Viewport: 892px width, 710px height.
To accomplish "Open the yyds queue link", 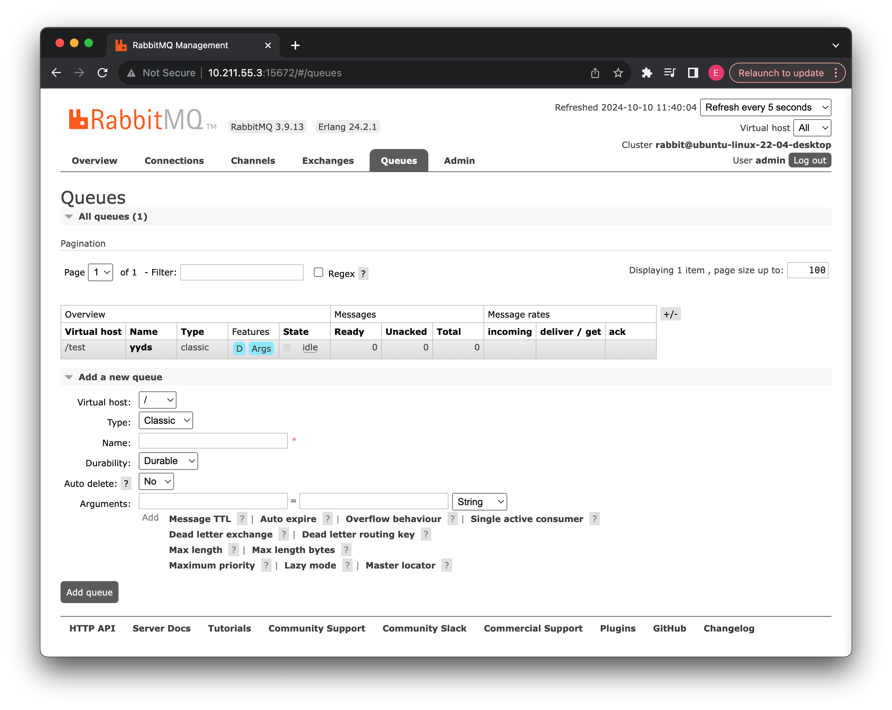I will point(141,347).
